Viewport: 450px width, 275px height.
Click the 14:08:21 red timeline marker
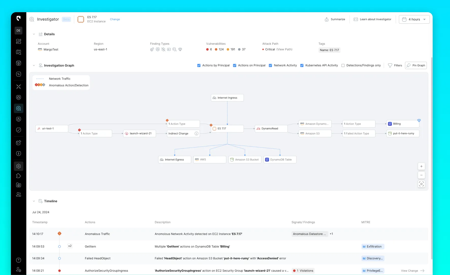[59, 271]
